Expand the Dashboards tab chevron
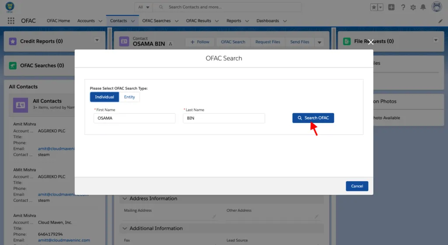 pos(285,21)
